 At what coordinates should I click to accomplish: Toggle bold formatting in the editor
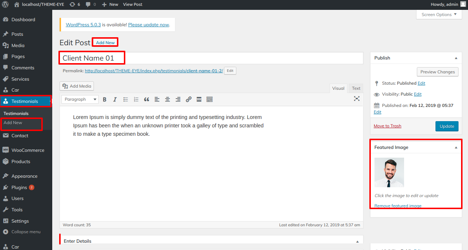(x=104, y=99)
